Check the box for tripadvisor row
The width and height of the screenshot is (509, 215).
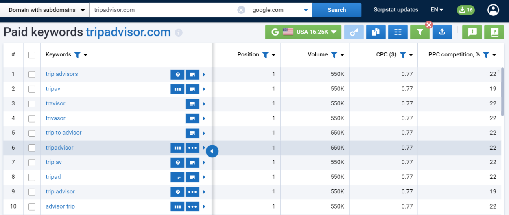click(32, 148)
